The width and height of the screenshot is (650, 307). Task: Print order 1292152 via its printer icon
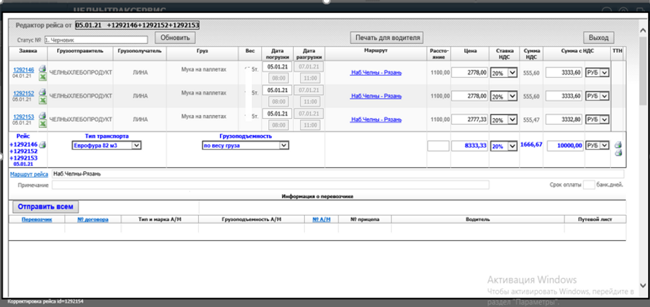click(x=42, y=92)
